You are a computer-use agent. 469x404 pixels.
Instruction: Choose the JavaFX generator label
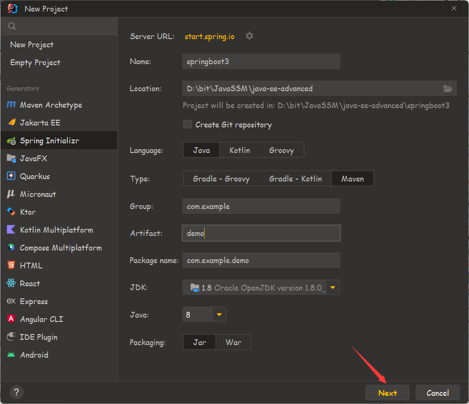33,158
